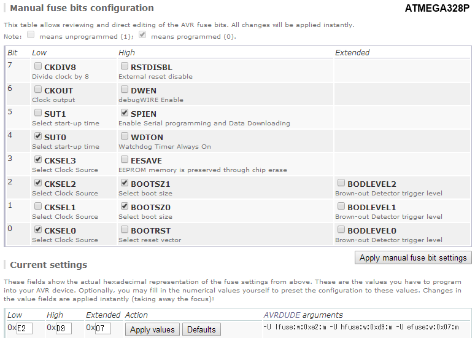Click Apply manual fuse bit settings button
This screenshot has width=475, height=338.
tap(413, 257)
